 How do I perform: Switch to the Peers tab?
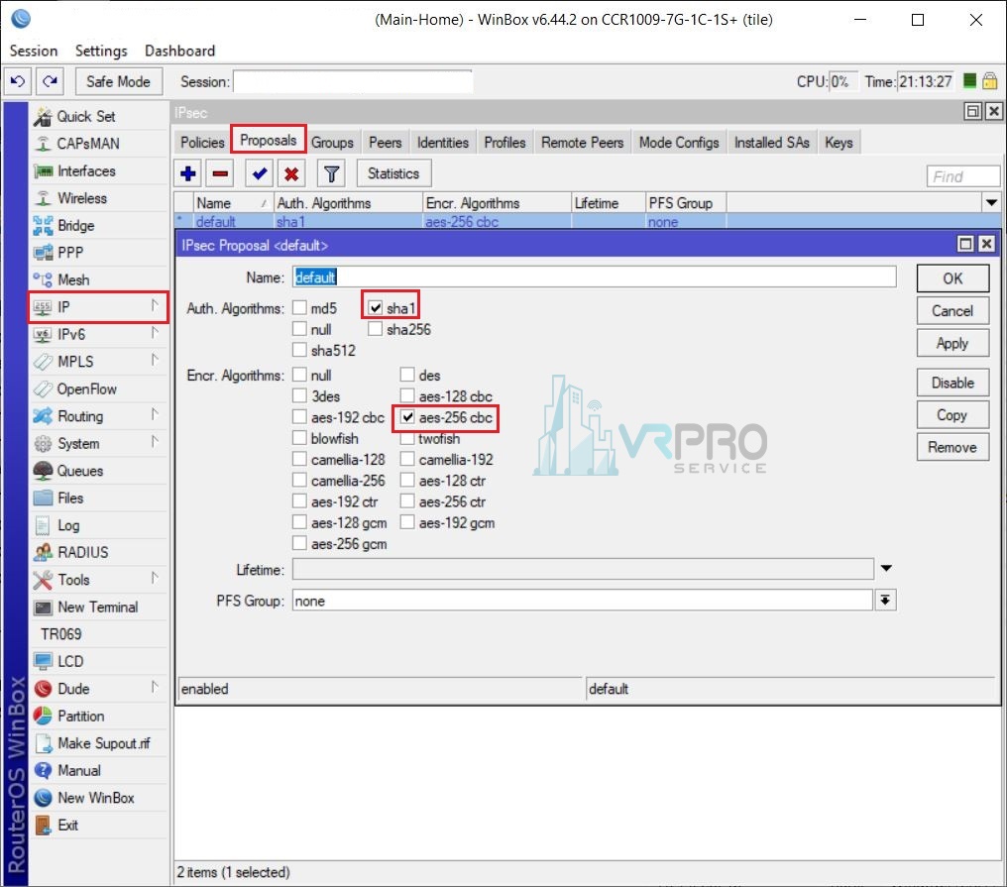pyautogui.click(x=385, y=143)
